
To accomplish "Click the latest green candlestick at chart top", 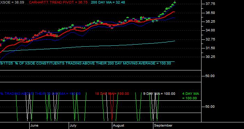I will pos(175,2).
